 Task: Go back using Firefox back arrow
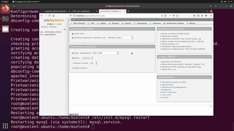tap(42, 16)
